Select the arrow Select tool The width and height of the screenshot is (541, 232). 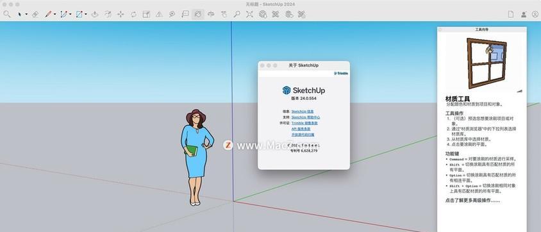pyautogui.click(x=19, y=14)
